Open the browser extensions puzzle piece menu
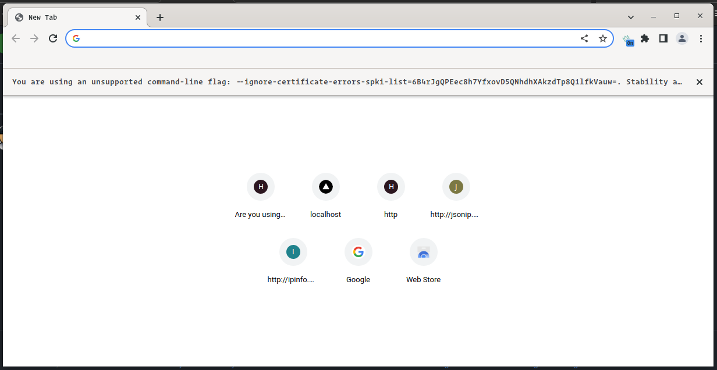The height and width of the screenshot is (370, 717). (644, 38)
